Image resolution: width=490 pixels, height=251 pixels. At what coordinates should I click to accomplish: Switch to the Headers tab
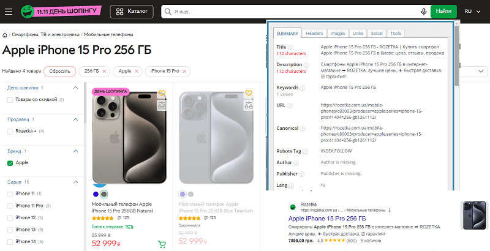click(x=314, y=34)
